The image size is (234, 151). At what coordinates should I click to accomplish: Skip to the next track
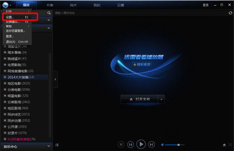coord(151,145)
